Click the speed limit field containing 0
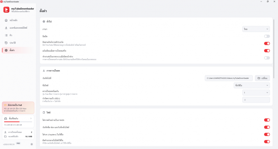 (256, 100)
